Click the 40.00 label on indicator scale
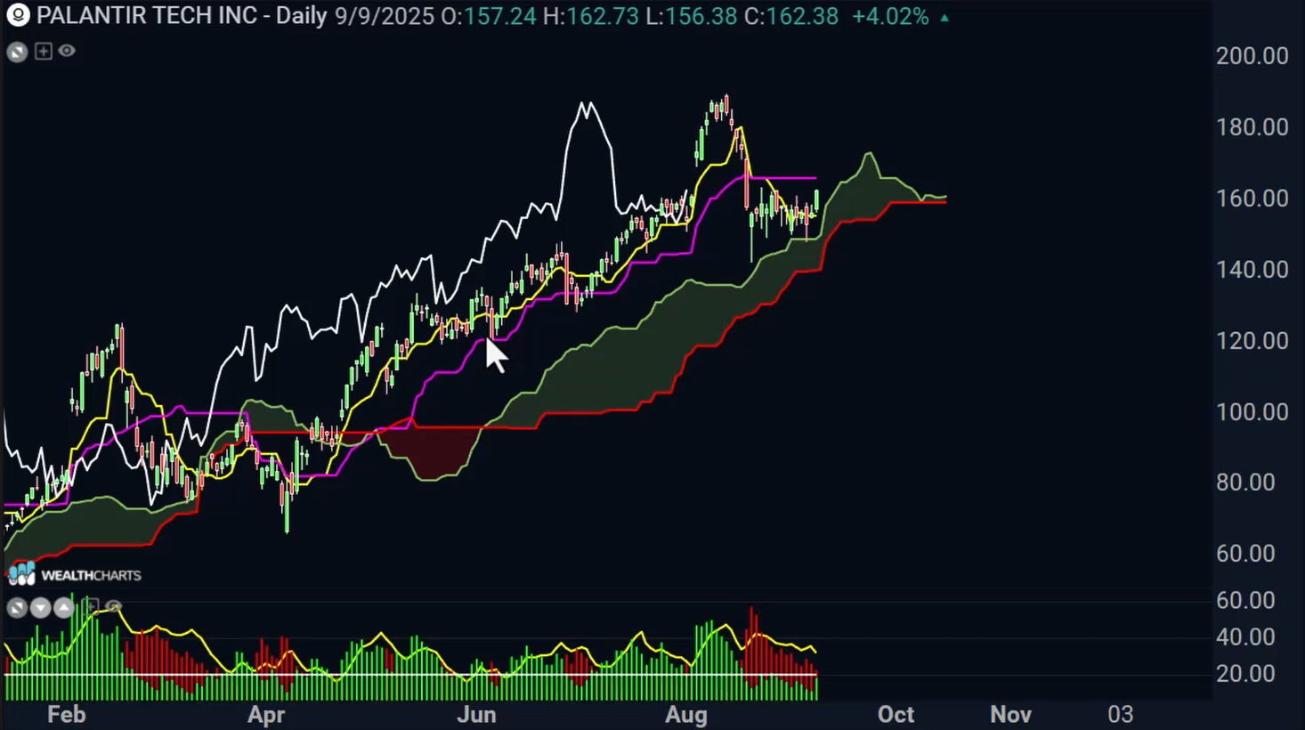Viewport: 1305px width, 730px height. 1244,637
